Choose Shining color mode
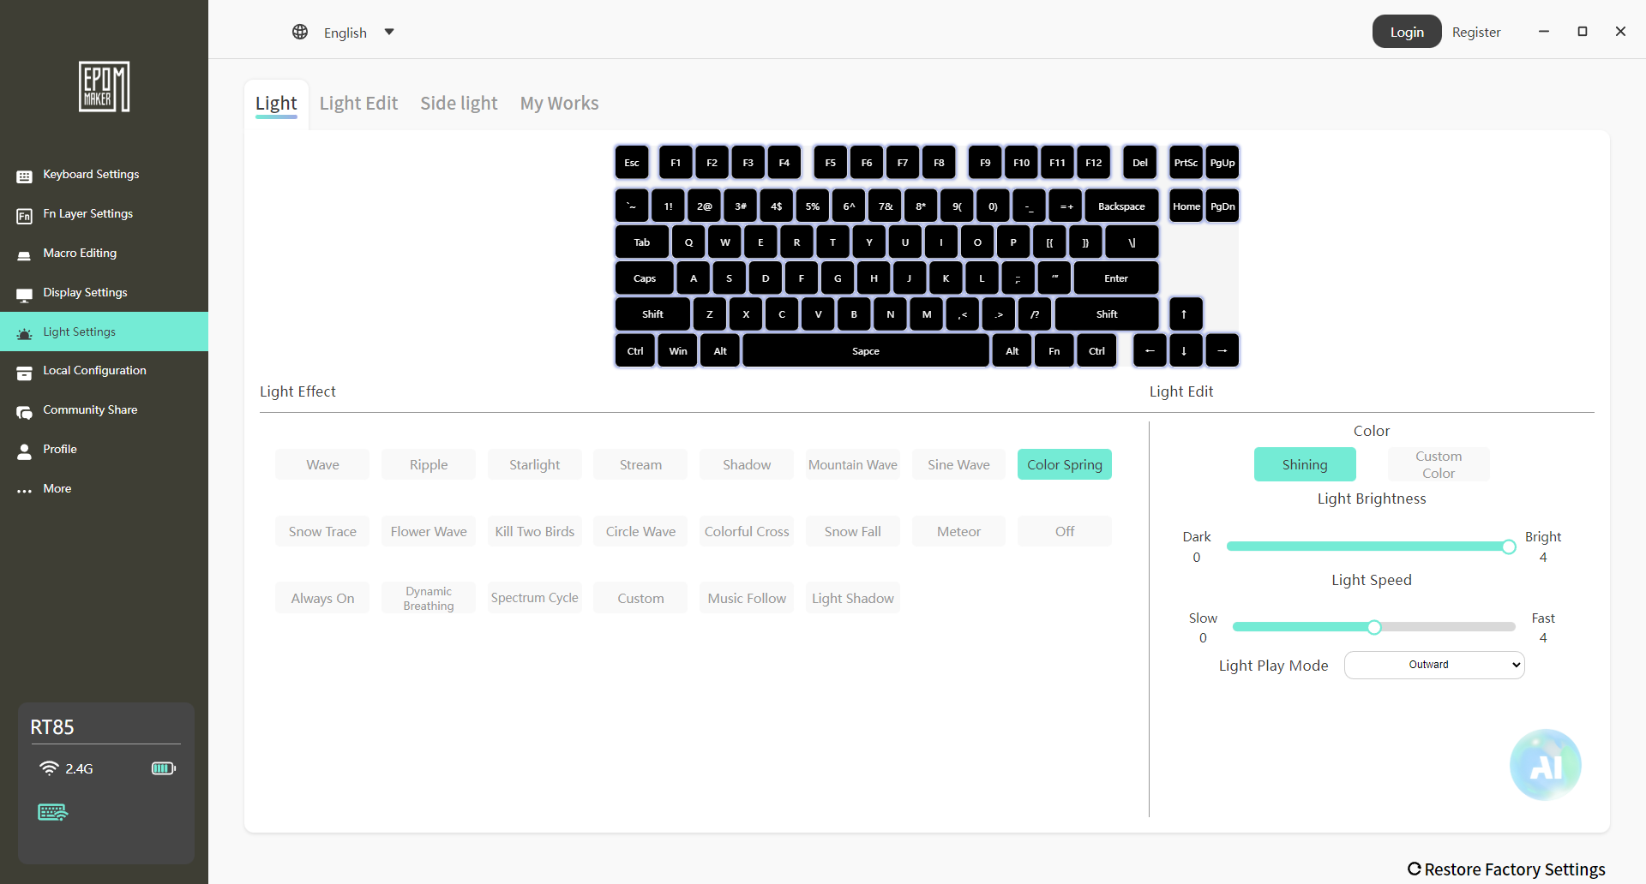 [1305, 464]
